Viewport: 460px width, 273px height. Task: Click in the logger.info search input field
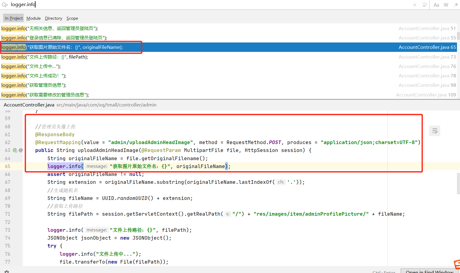[182, 5]
